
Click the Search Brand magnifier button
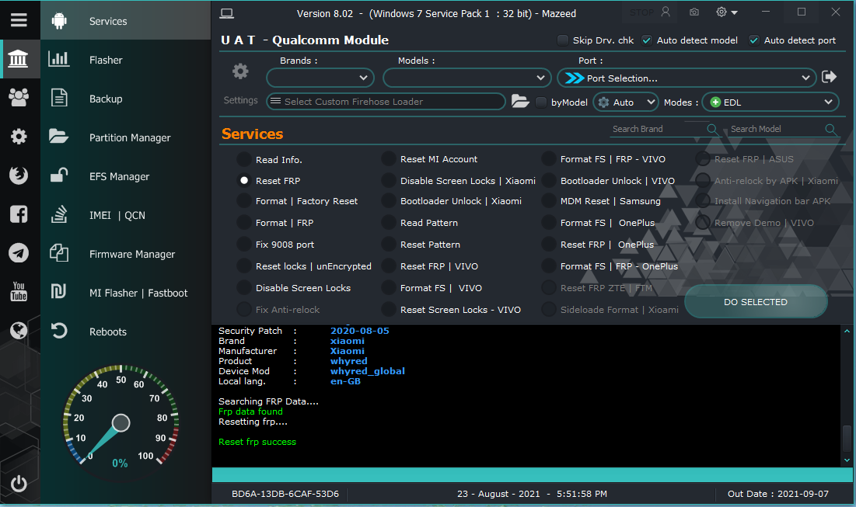click(712, 129)
